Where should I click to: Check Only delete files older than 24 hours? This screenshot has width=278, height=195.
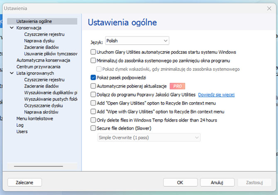coord(93,120)
